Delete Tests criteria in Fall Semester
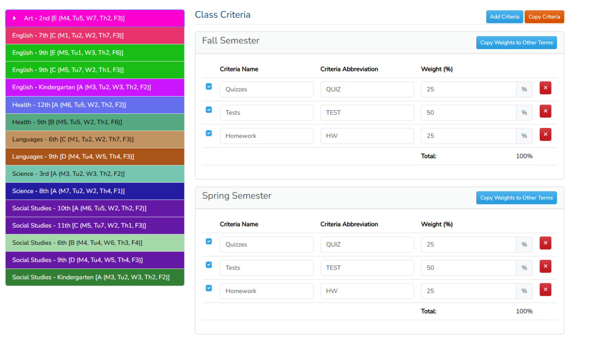 (545, 112)
